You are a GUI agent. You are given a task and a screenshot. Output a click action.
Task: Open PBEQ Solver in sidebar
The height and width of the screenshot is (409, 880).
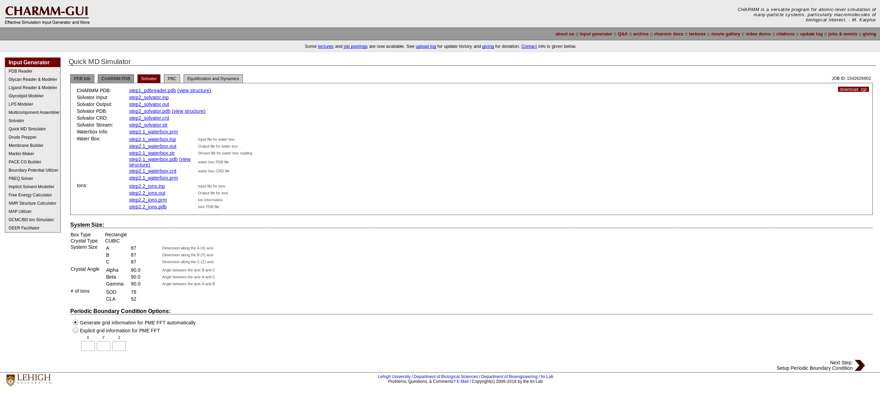tap(21, 179)
